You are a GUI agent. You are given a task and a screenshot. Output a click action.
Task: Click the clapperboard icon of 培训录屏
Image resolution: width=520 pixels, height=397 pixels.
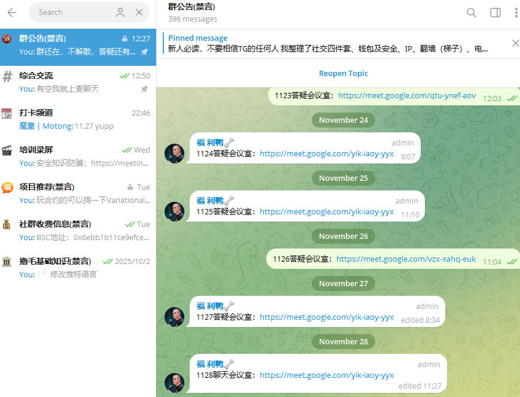[x=7, y=150]
